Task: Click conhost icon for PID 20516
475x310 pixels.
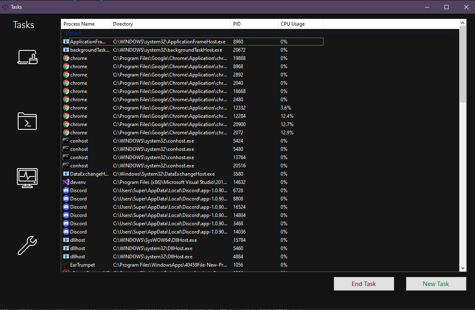Action: (66, 166)
